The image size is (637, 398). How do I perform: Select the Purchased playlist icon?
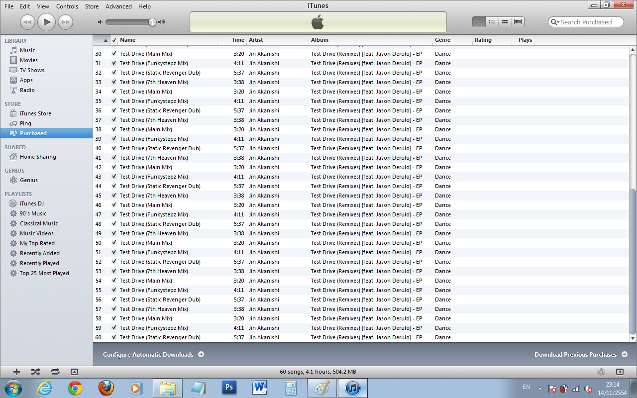click(13, 133)
